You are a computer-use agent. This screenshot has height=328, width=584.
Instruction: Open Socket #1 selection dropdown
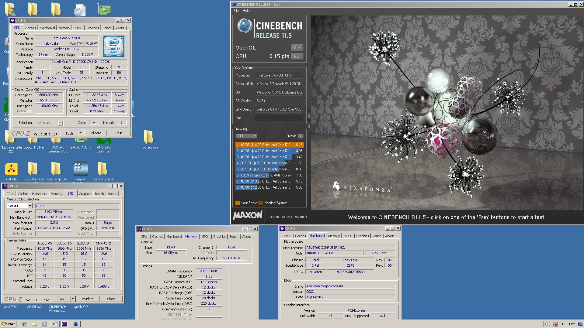click(x=49, y=123)
